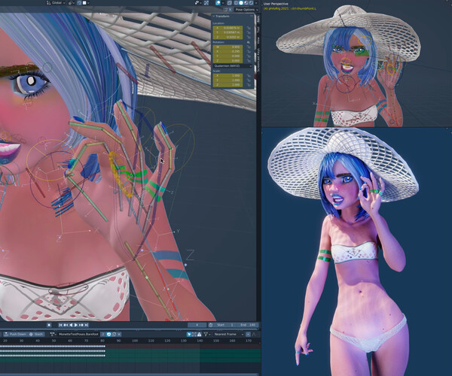Image resolution: width=452 pixels, height=376 pixels.
Task: Edit Location Z value field
Action: (x=228, y=37)
